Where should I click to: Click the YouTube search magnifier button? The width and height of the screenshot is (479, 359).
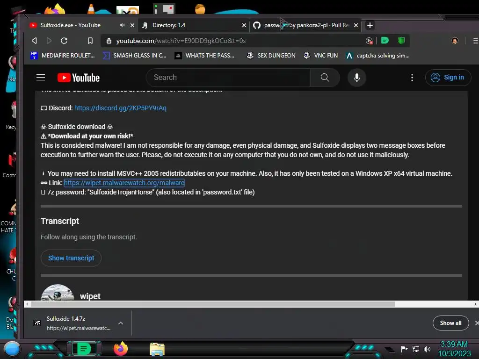(325, 78)
